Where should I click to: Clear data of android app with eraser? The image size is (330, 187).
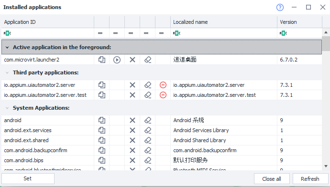tap(148, 120)
